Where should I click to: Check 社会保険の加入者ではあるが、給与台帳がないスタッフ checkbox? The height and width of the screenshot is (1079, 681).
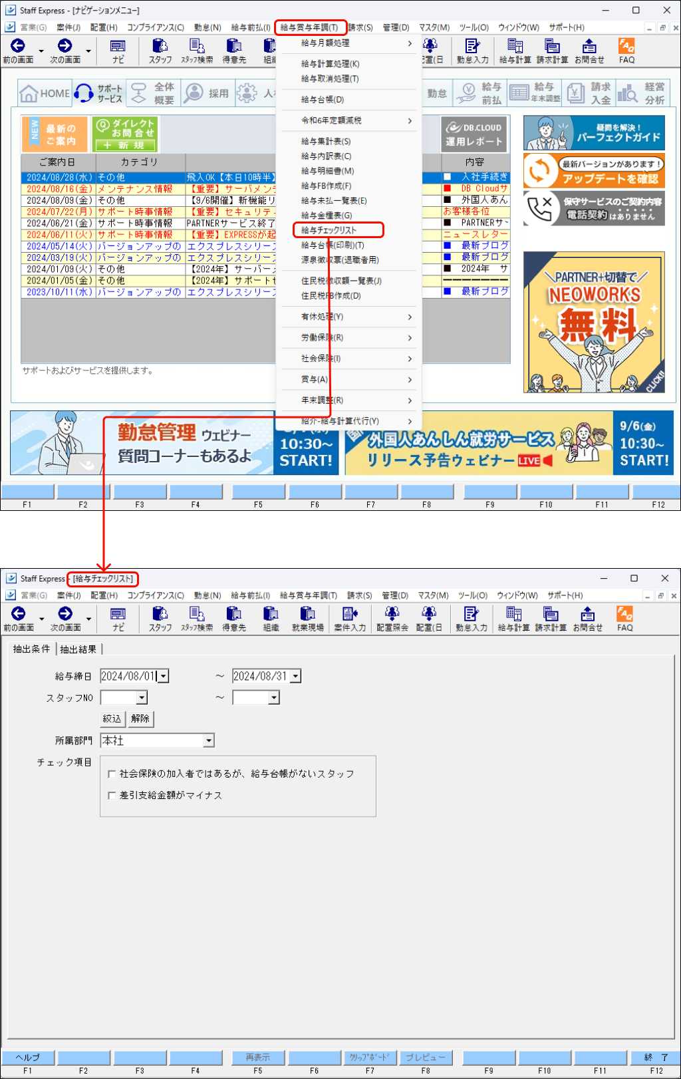click(112, 774)
